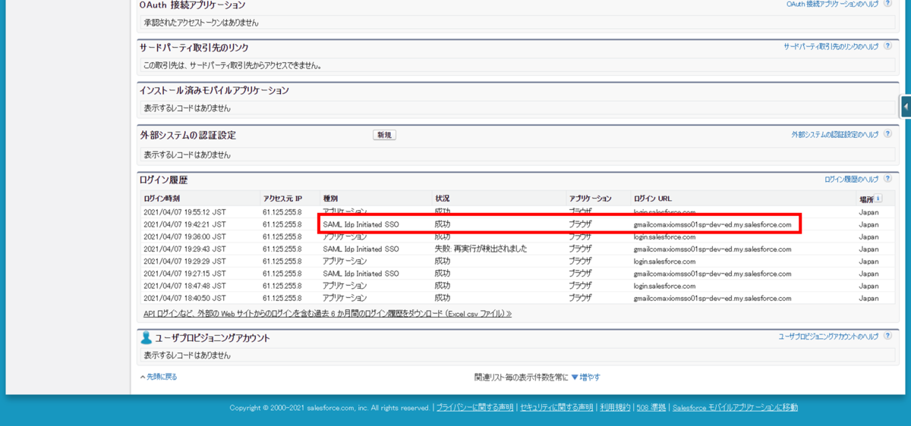Click the ログイン履歴 help question-mark icon
This screenshot has height=426, width=911.
tap(887, 179)
